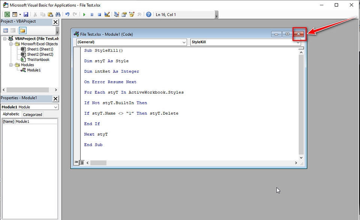Click the line 'If Not styT.BuiltIn Then'

click(115, 103)
